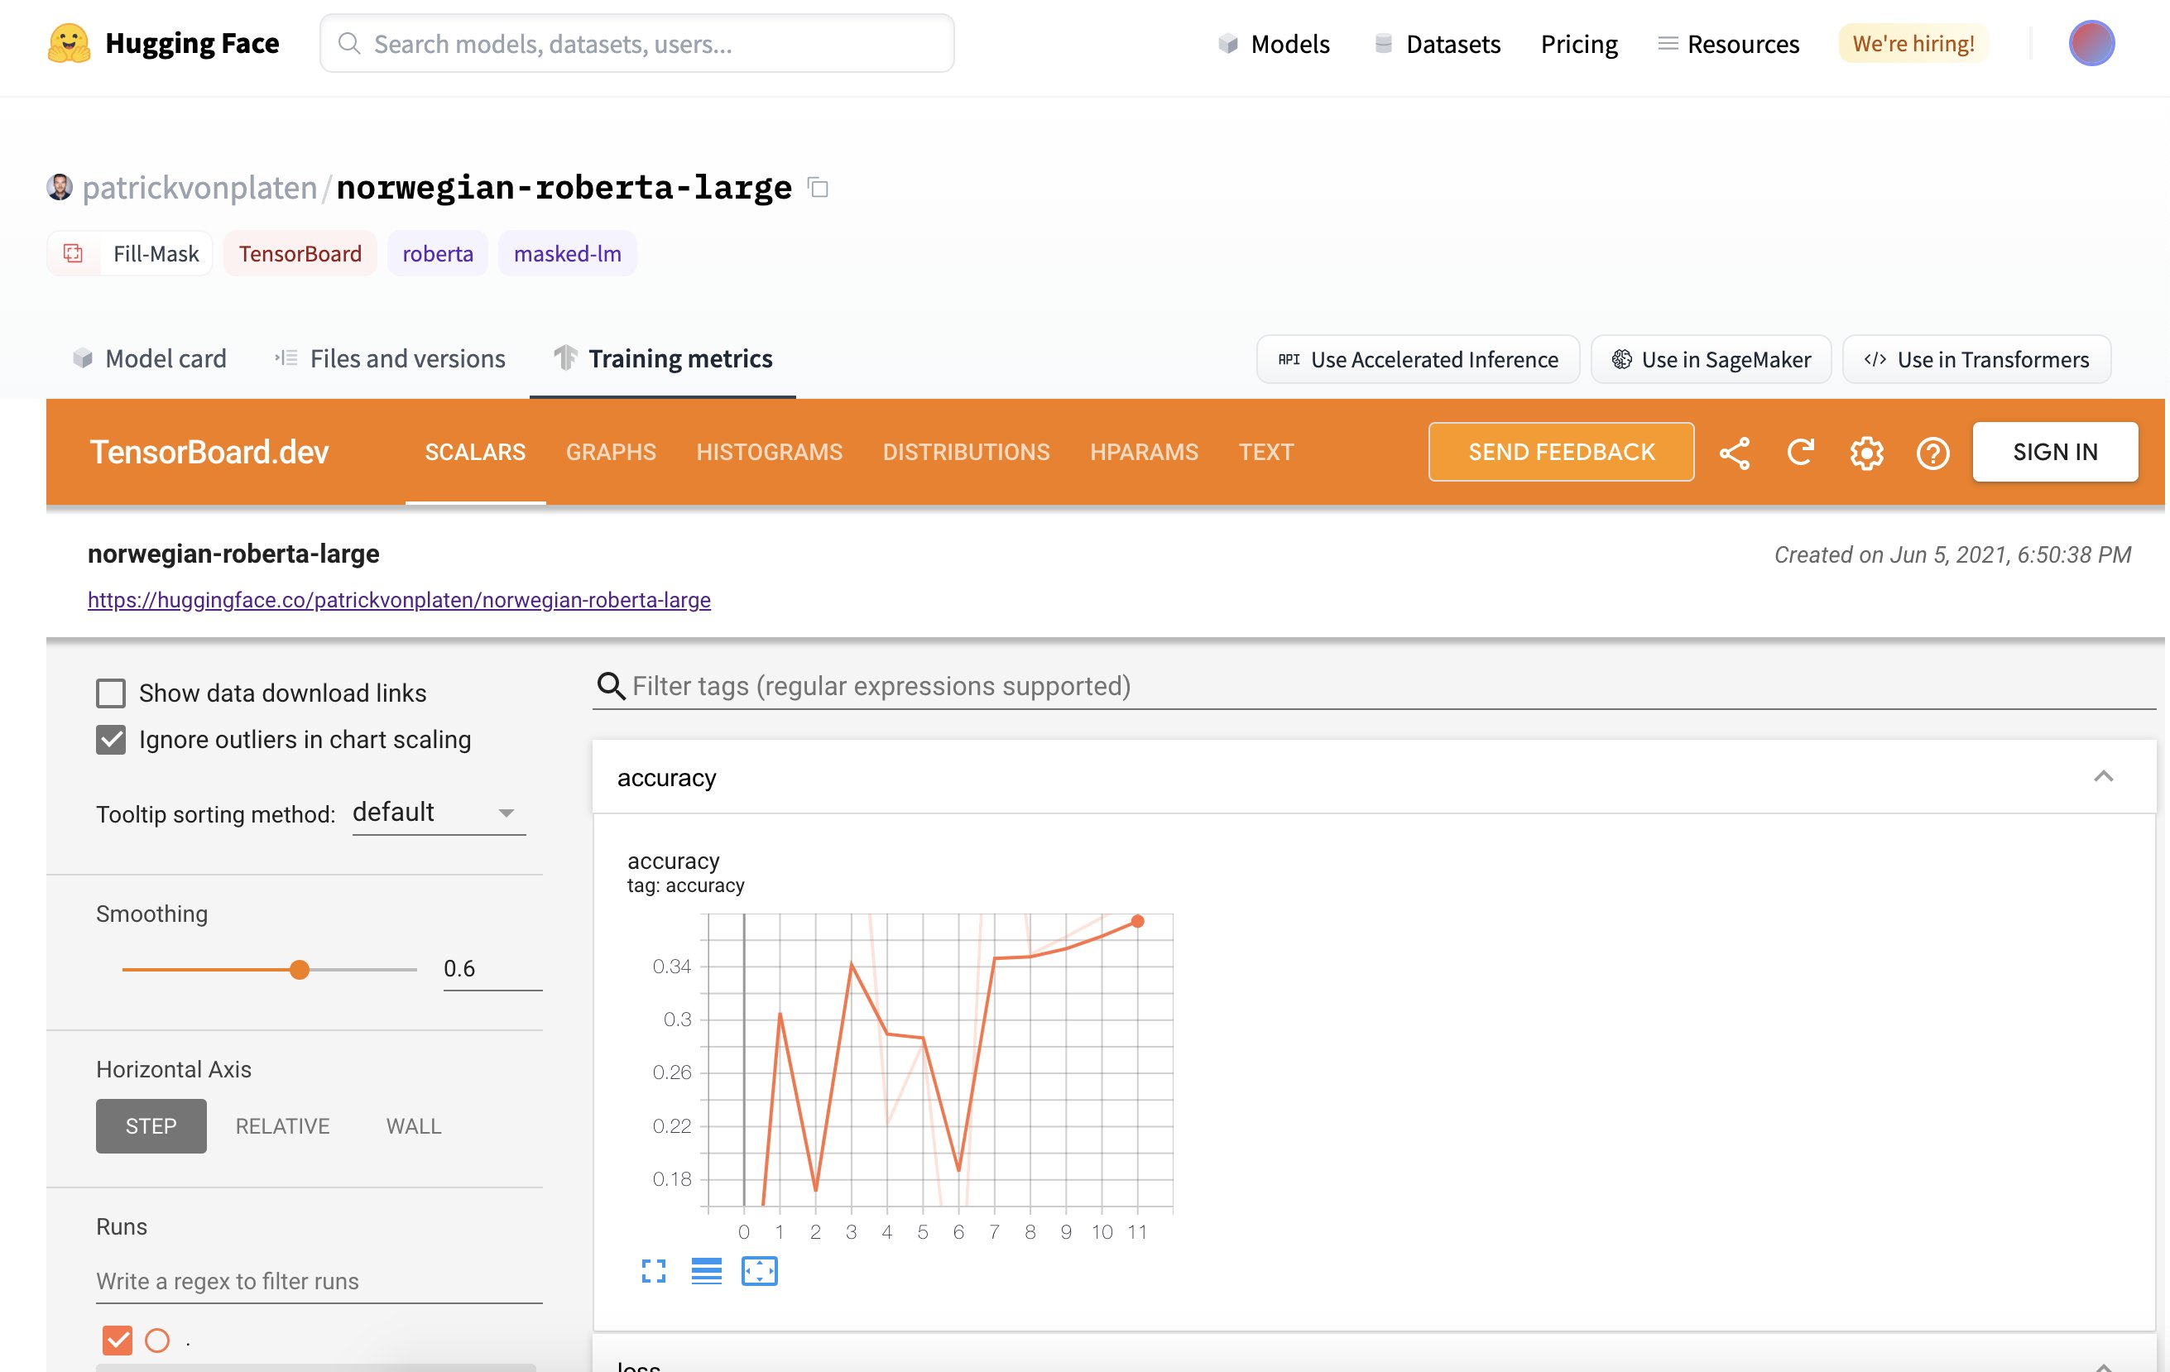The image size is (2170, 1372).
Task: Open the huggingface.co norwegian-roberta-large link
Action: [x=399, y=600]
